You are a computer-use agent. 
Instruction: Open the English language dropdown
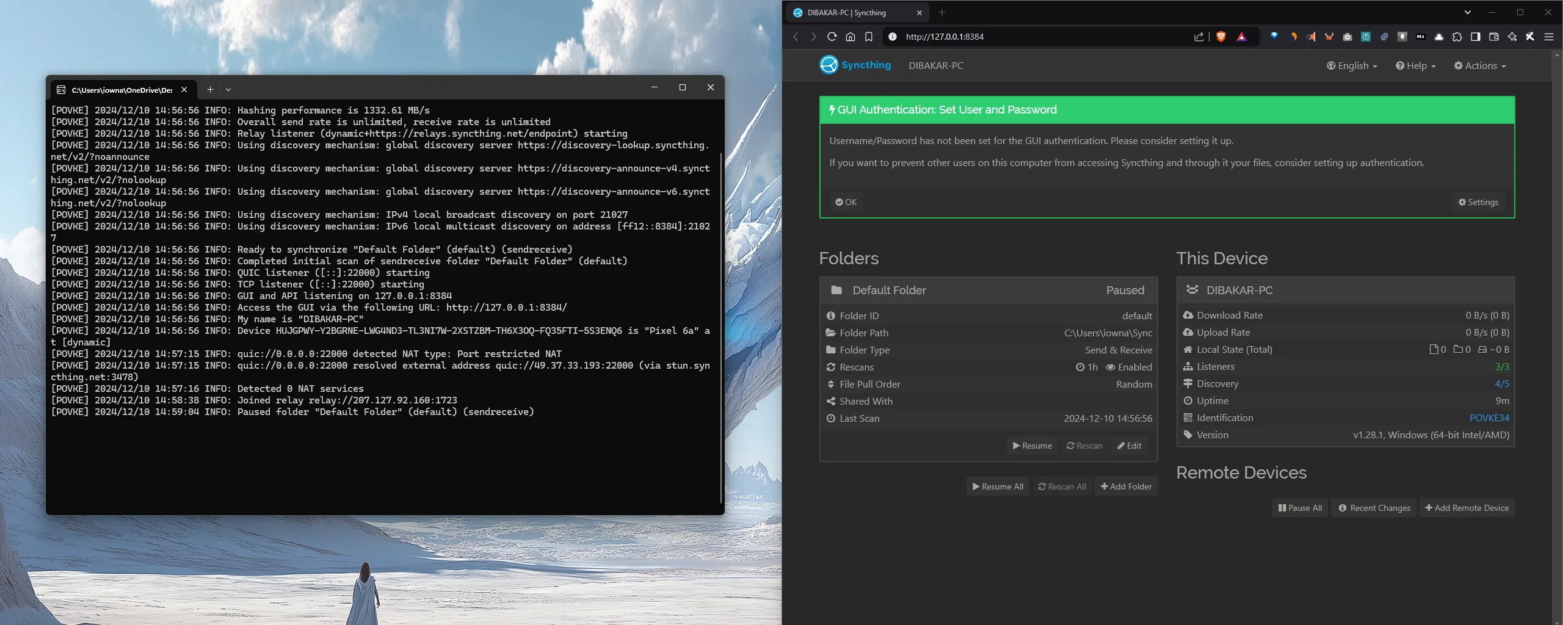click(1352, 65)
